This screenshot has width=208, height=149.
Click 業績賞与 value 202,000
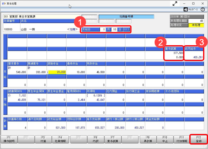tap(41, 72)
